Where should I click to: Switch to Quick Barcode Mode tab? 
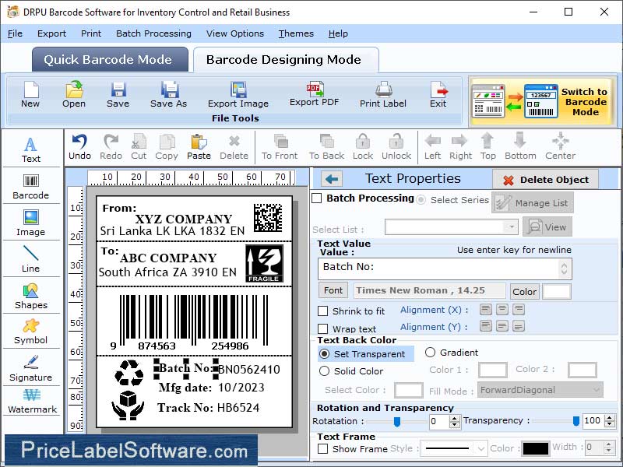click(x=110, y=60)
